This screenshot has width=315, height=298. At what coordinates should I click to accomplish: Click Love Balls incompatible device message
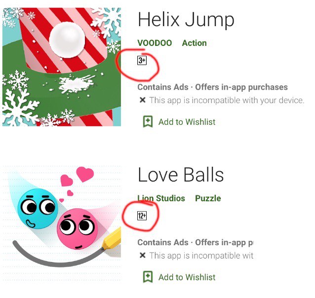201,256
